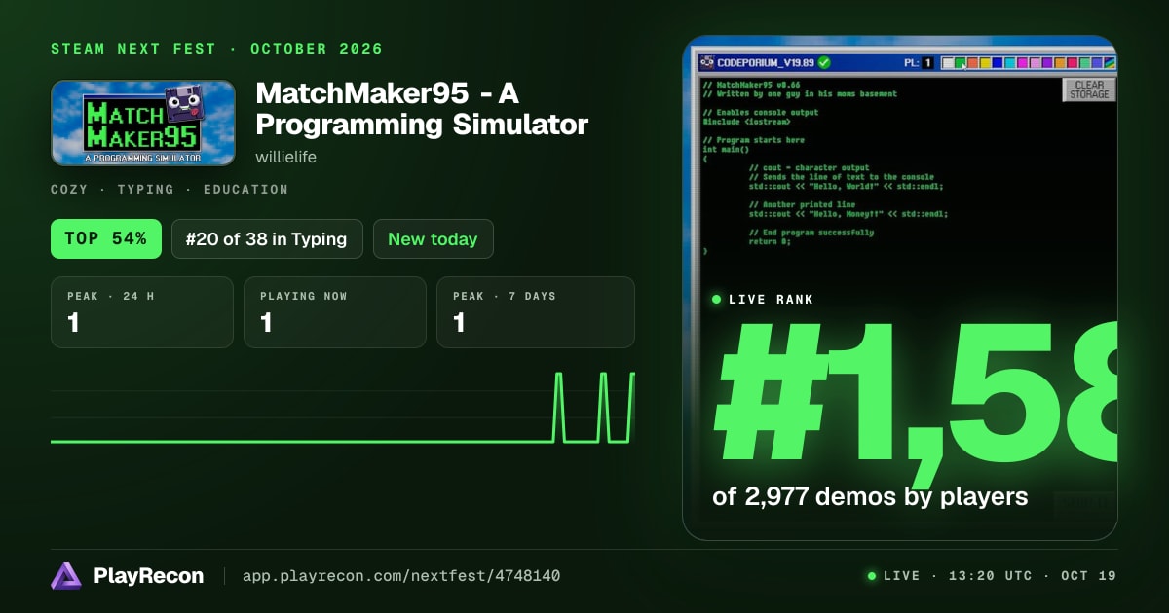
Task: Click the '// Program starts here' comment
Action: (753, 140)
